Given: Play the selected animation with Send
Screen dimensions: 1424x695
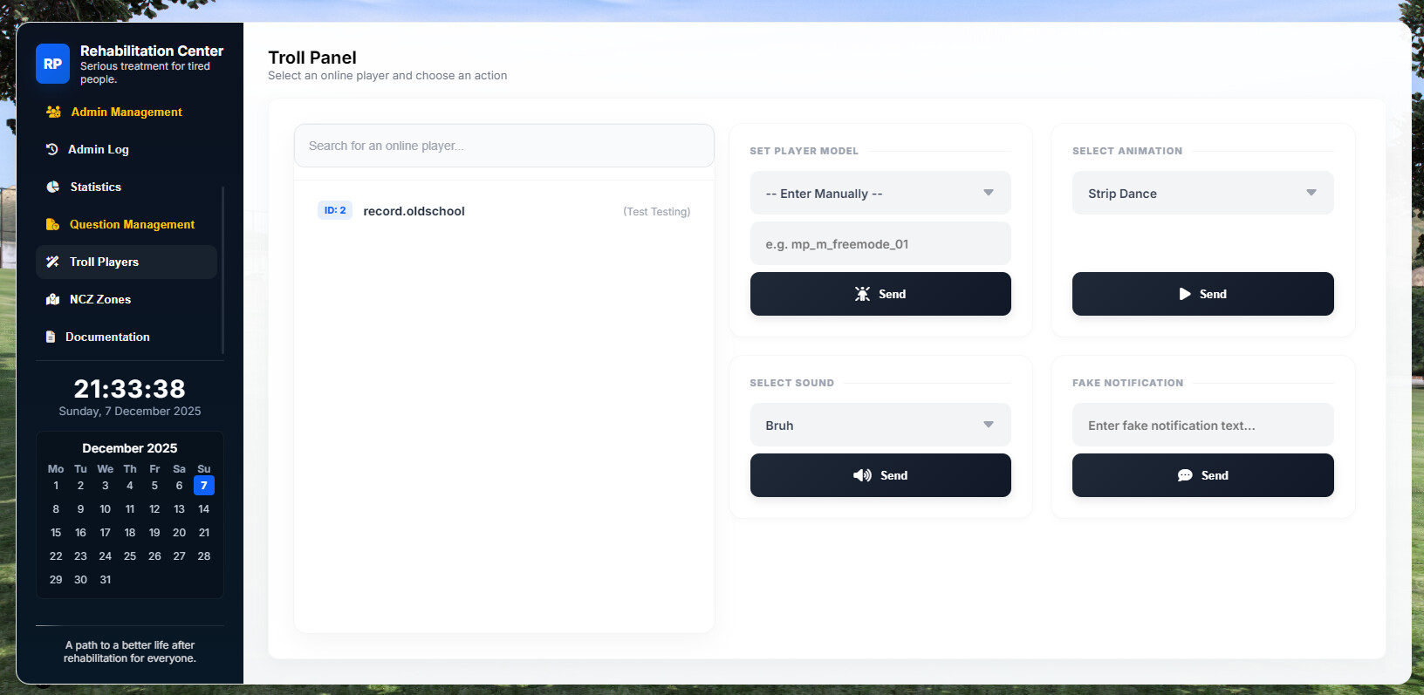Looking at the screenshot, I should point(1202,295).
